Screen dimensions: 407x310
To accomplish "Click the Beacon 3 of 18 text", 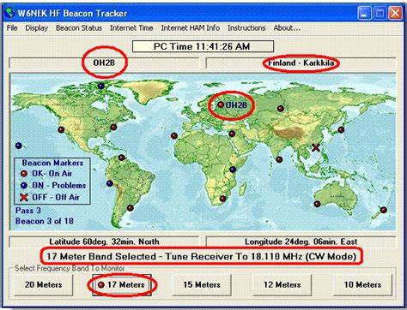I will tap(45, 221).
